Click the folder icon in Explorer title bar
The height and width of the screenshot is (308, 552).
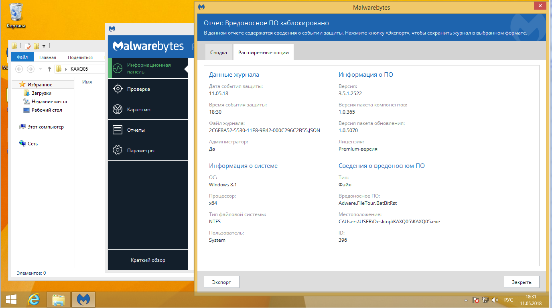pos(14,46)
